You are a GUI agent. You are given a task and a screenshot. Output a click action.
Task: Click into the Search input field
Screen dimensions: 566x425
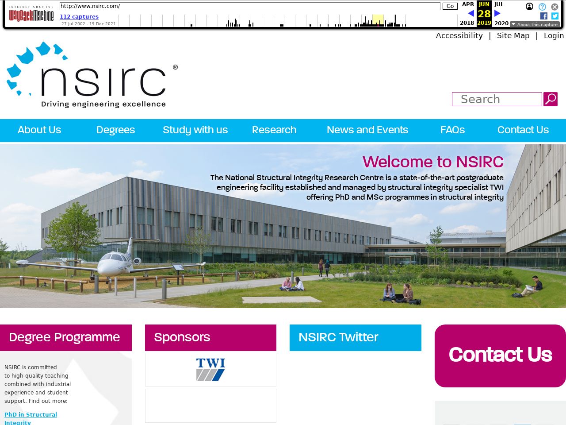click(x=497, y=99)
